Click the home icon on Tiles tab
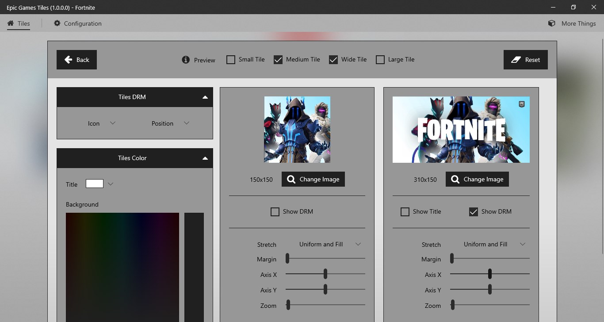 click(x=11, y=23)
